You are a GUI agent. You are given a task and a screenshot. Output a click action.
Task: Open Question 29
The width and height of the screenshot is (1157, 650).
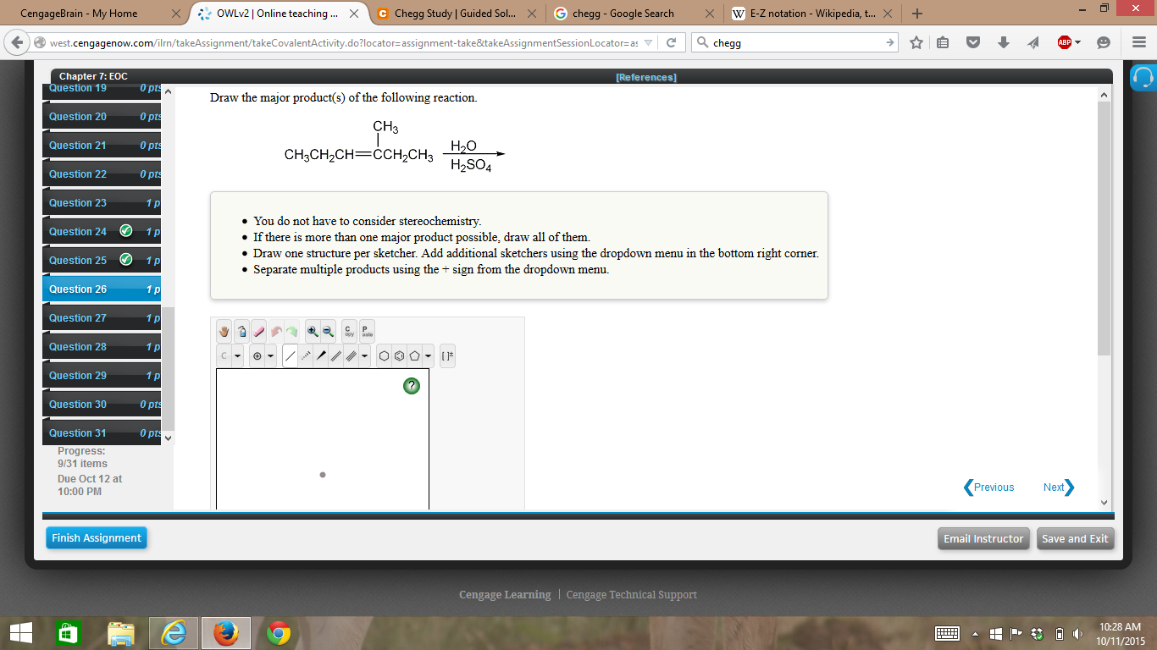[x=102, y=376]
